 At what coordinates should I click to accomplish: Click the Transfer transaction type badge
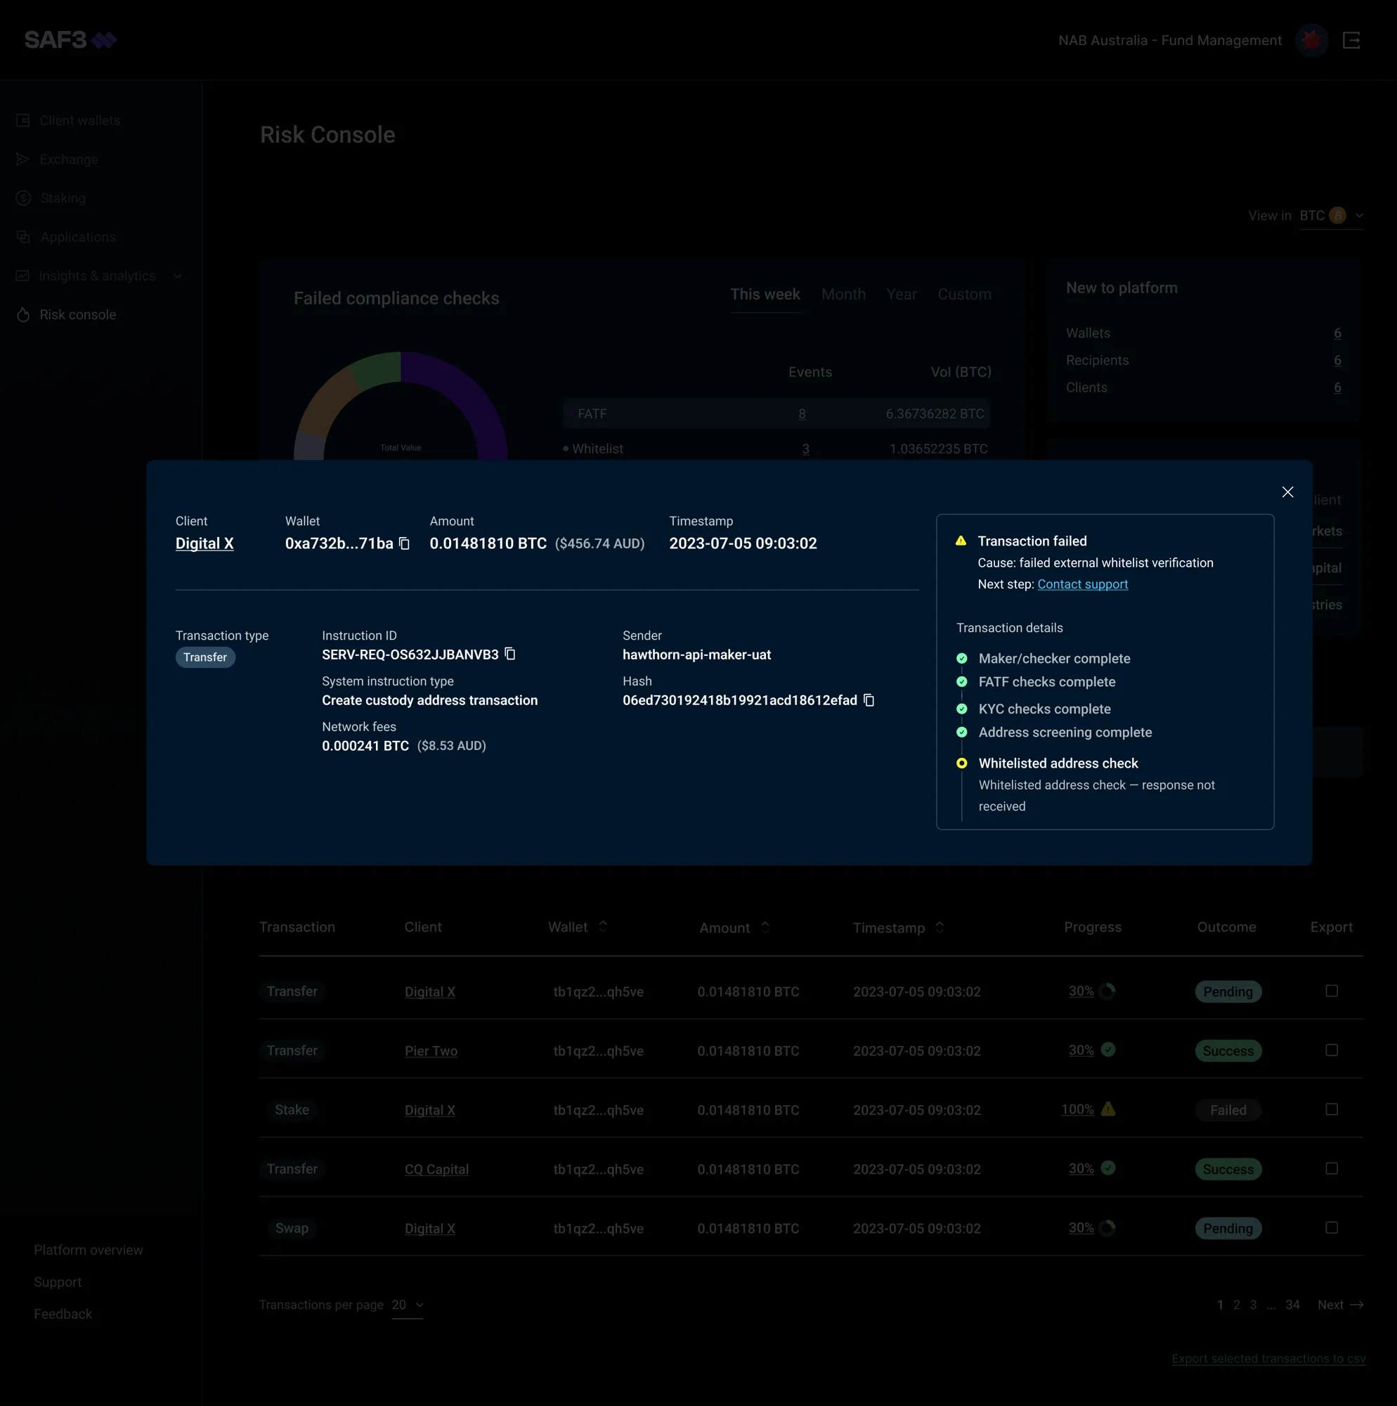pyautogui.click(x=205, y=657)
